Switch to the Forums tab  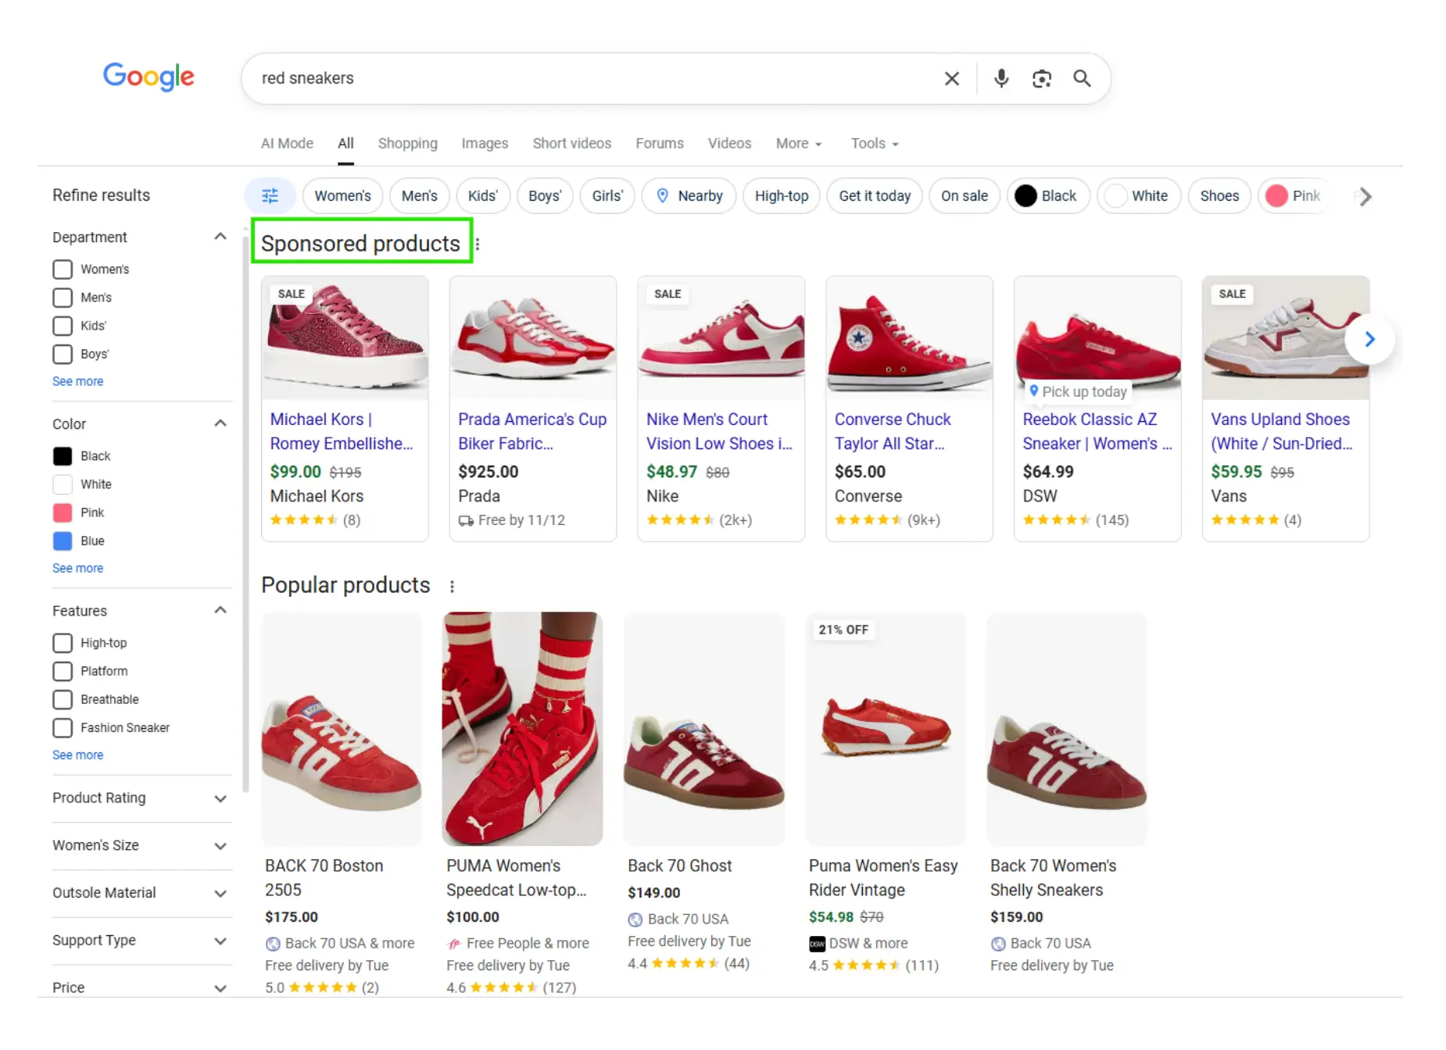[x=660, y=144]
